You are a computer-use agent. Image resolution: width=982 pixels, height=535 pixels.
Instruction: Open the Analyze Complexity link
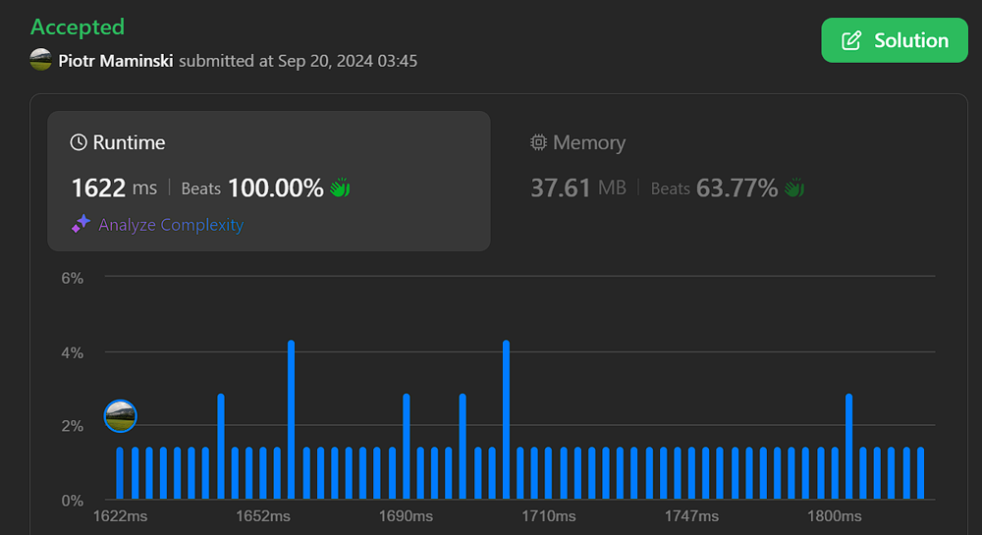(x=171, y=225)
